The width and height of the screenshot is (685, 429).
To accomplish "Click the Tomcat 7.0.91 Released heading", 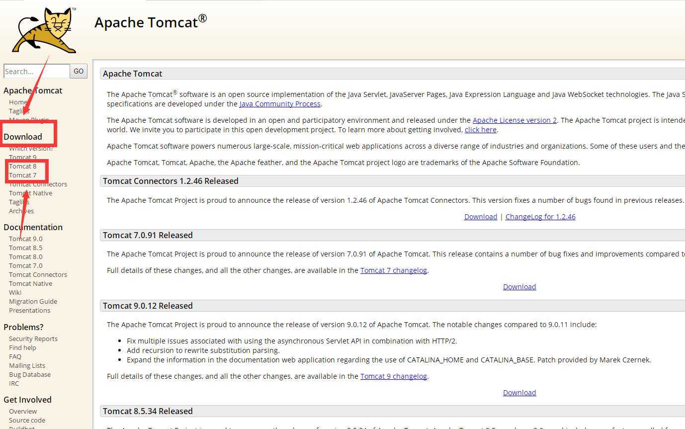I will coord(148,235).
